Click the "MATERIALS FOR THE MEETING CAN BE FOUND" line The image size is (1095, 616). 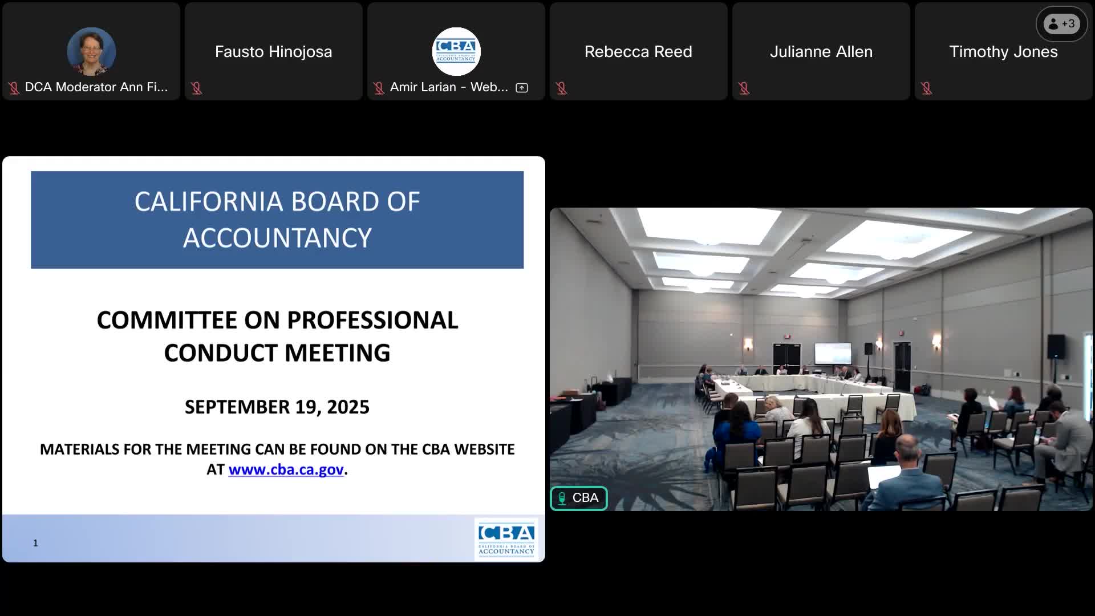(277, 449)
